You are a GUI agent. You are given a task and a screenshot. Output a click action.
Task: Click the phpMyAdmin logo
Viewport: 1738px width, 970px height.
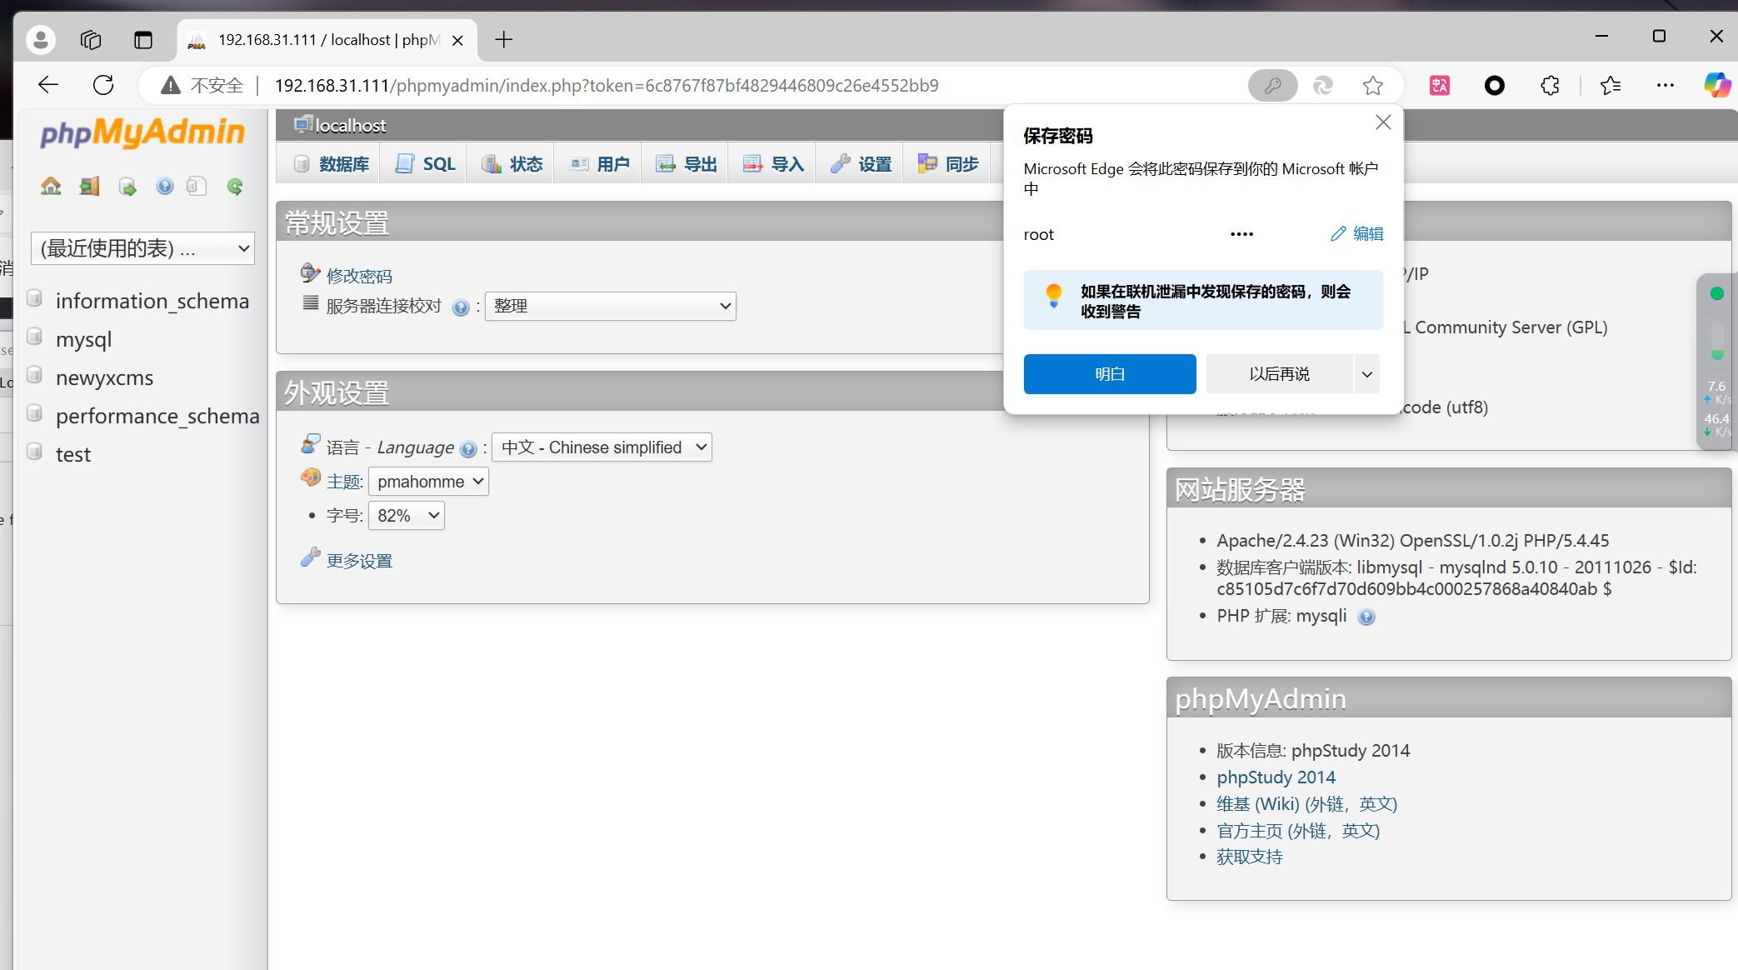[142, 132]
